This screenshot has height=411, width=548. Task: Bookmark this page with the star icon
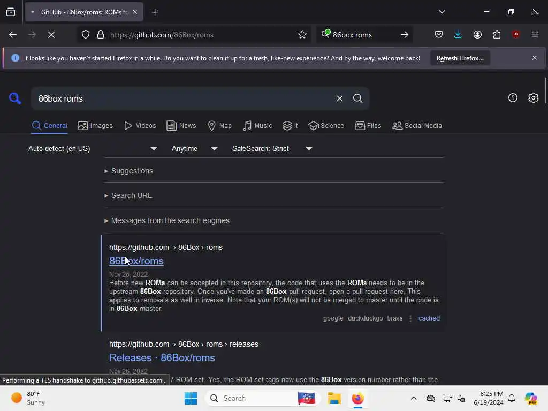[302, 35]
